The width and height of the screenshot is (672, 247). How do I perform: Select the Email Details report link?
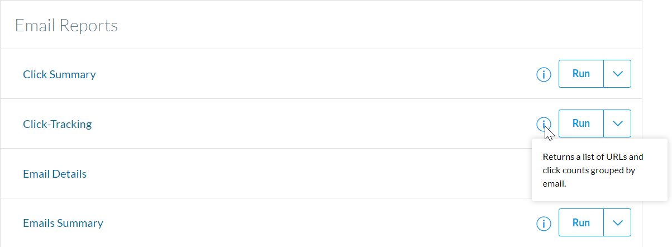[x=55, y=174]
